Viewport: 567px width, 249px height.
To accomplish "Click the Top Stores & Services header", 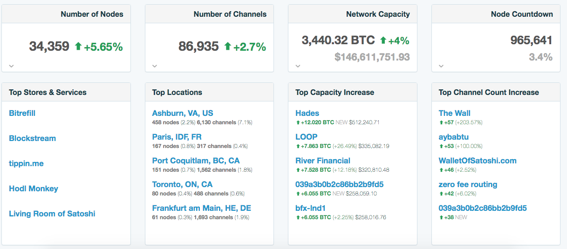I will [x=48, y=92].
